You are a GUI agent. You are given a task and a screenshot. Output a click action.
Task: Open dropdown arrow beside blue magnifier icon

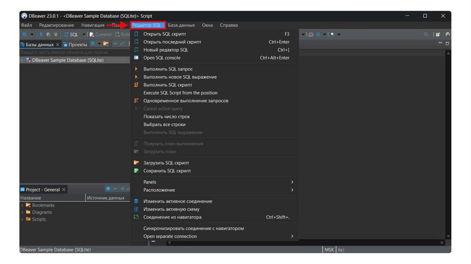pos(339,34)
